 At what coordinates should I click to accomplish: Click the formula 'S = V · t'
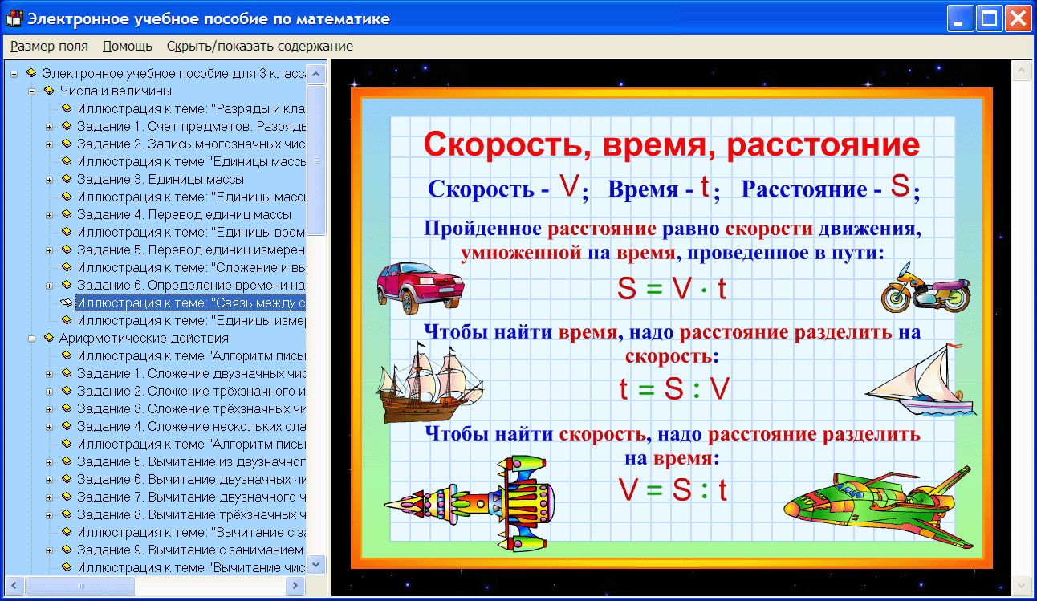pos(672,289)
